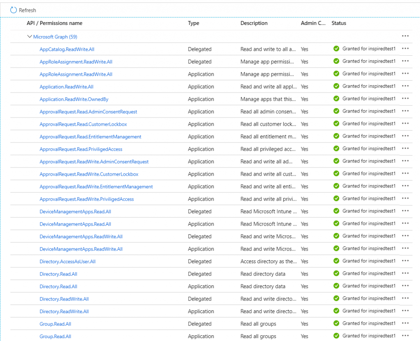The height and width of the screenshot is (341, 420).
Task: Open the Directory.AccessAsUser.All permission
Action: (67, 262)
